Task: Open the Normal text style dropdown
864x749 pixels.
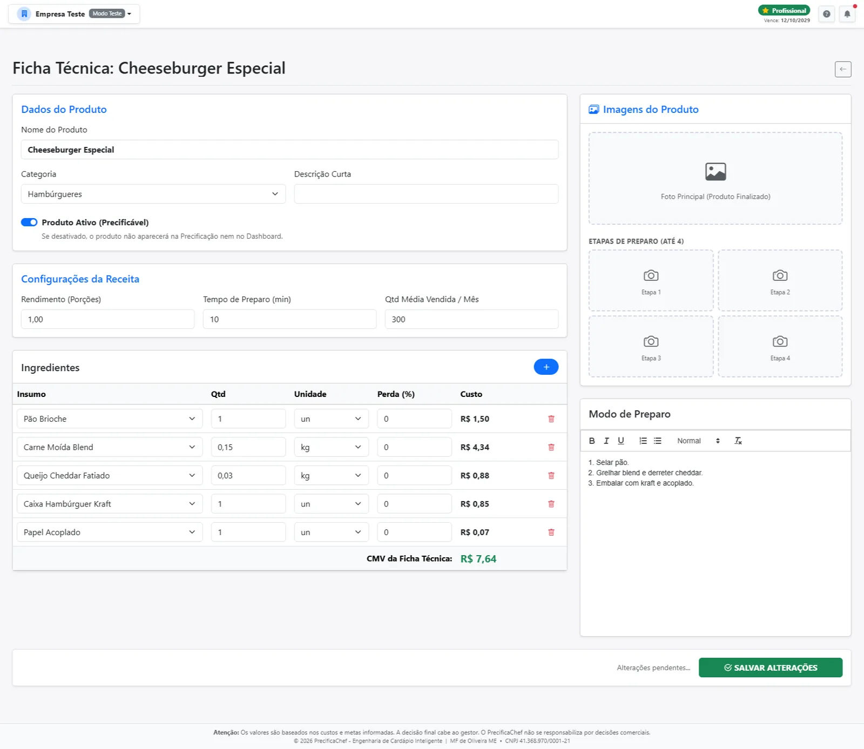Action: tap(698, 441)
